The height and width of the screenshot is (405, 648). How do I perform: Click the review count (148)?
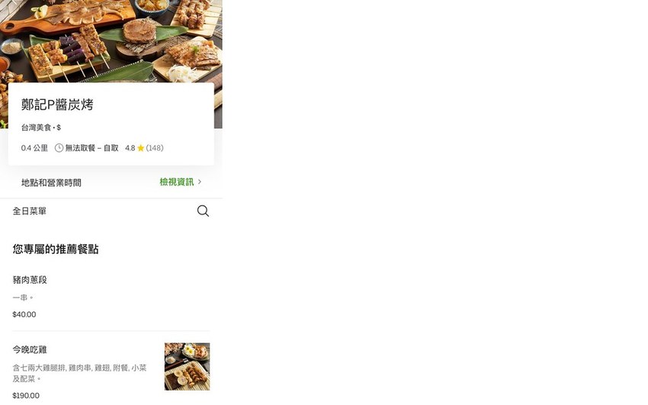(x=155, y=148)
